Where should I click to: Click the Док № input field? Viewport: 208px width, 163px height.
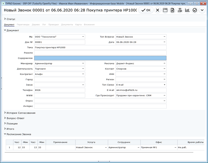point(60,42)
